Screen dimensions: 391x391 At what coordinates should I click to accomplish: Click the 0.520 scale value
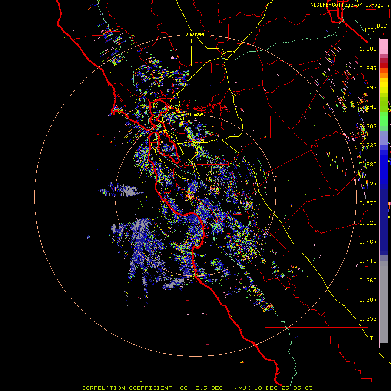[x=368, y=223]
